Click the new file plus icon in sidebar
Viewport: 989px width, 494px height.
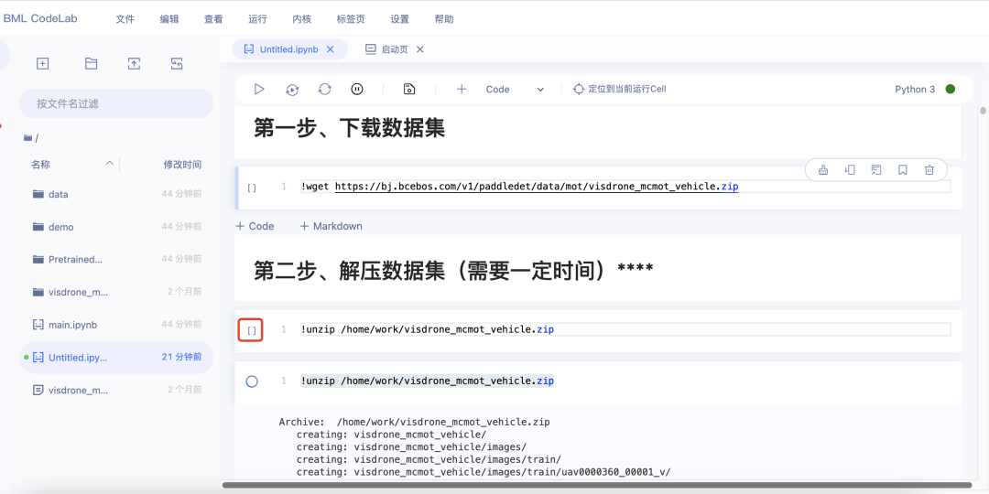pos(42,63)
